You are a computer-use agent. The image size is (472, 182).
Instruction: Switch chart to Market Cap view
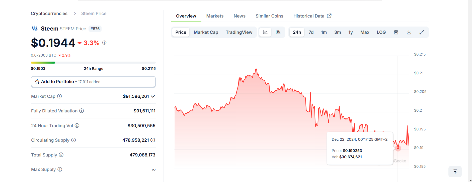[x=206, y=32]
